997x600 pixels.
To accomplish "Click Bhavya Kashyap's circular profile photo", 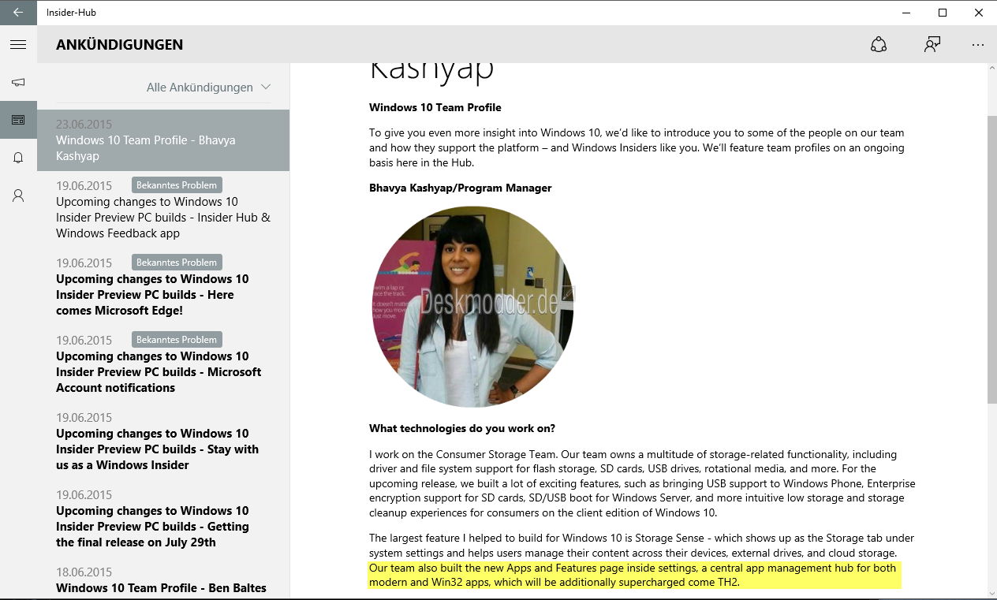I will coord(472,307).
